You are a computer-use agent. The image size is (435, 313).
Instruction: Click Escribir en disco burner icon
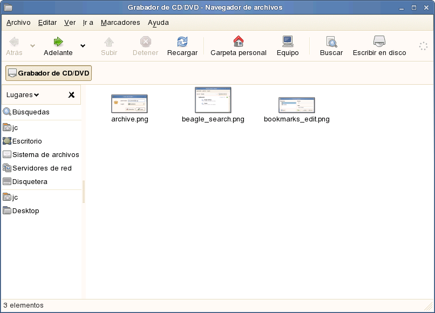coord(379,41)
